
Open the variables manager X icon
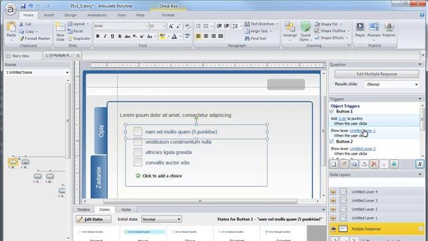pos(419,164)
